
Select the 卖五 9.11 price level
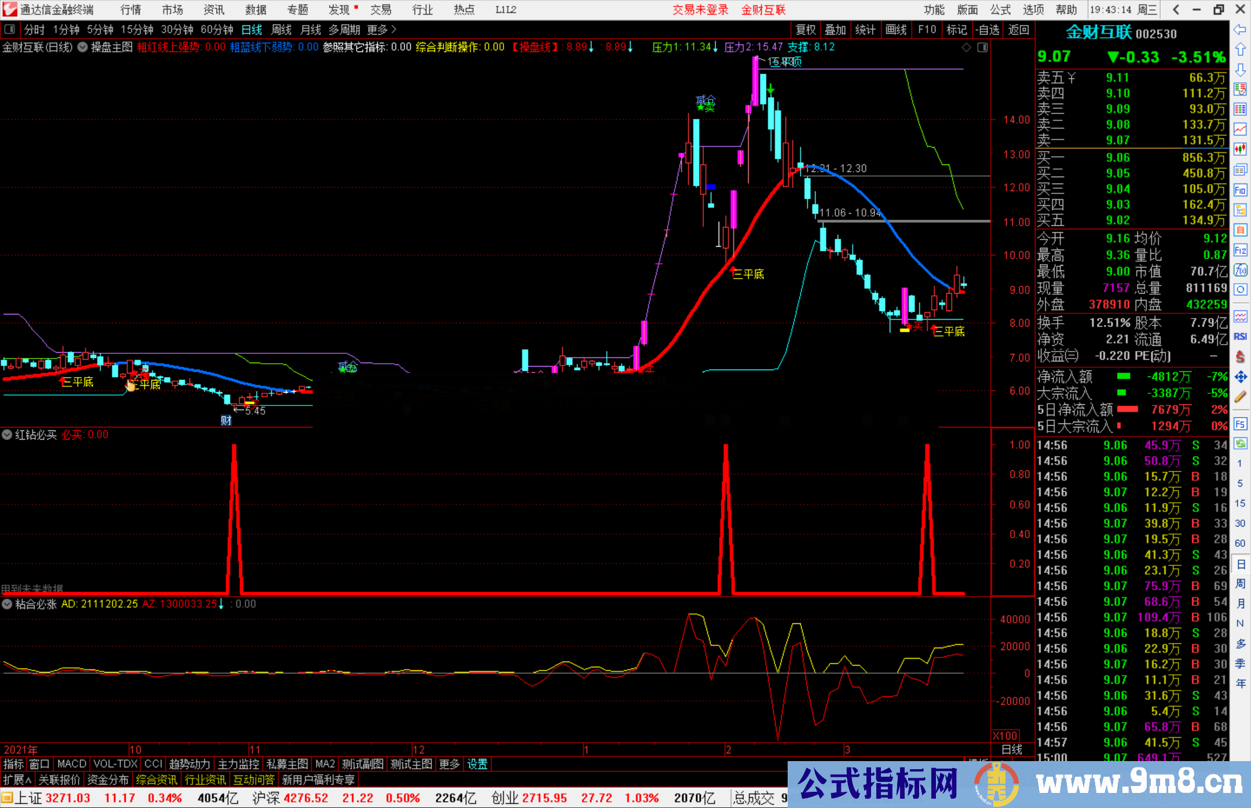pos(1118,76)
